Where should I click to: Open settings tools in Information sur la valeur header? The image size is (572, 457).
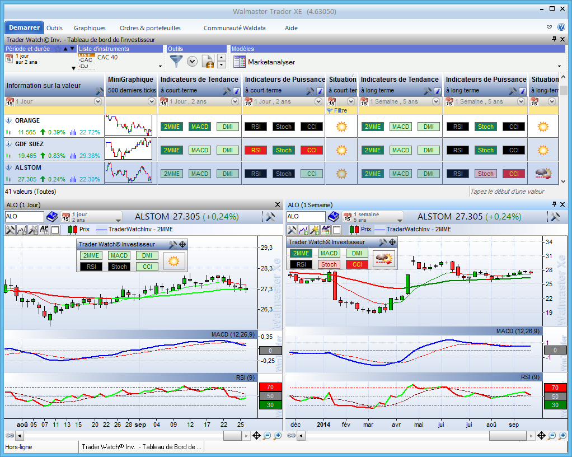coord(99,91)
